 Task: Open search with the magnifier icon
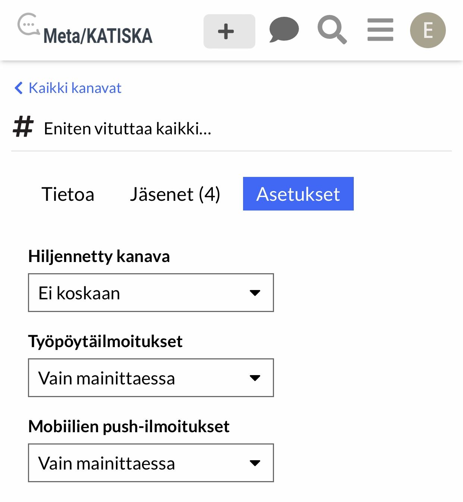pyautogui.click(x=332, y=29)
